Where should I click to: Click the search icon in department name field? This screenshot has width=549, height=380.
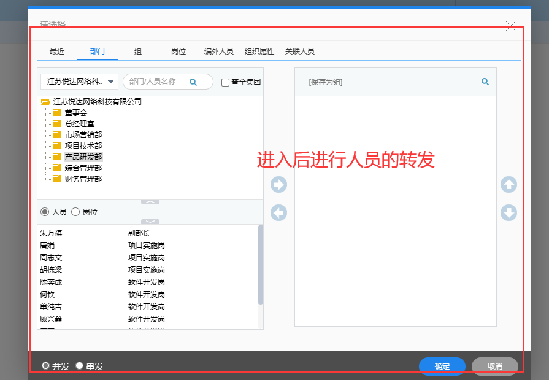point(193,82)
